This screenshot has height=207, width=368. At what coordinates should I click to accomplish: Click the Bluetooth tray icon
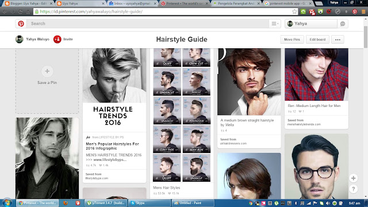click(296, 203)
